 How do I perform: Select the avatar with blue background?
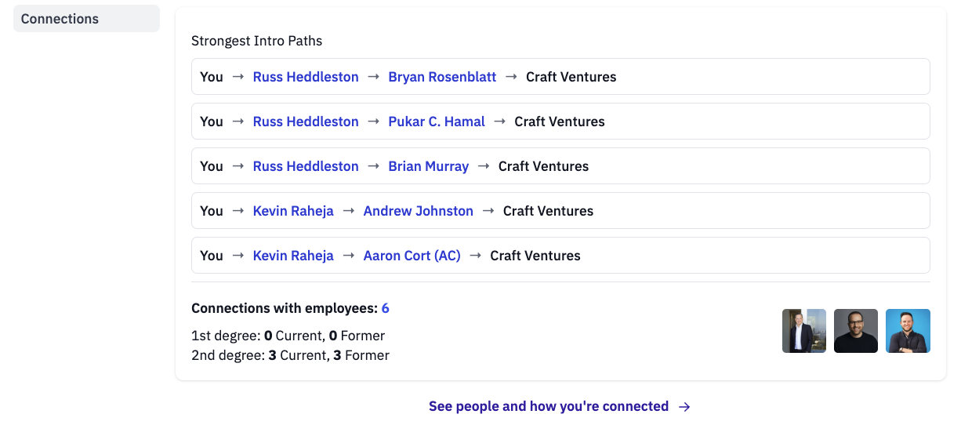pyautogui.click(x=908, y=331)
